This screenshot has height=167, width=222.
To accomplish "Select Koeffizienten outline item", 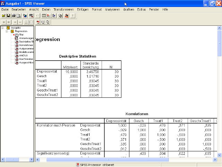I will pos(26,59).
